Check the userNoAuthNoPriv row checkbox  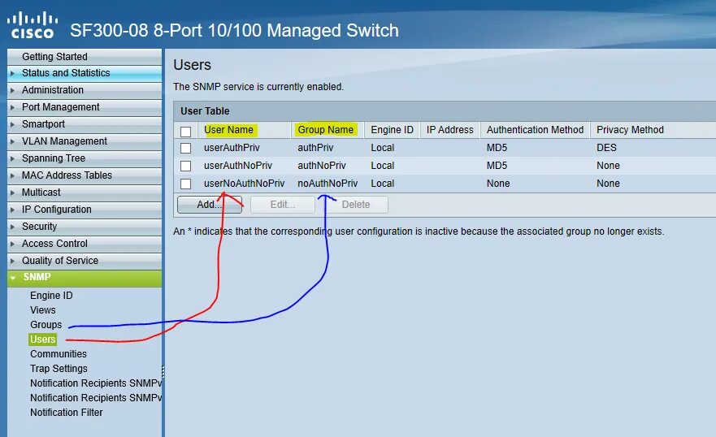[185, 184]
